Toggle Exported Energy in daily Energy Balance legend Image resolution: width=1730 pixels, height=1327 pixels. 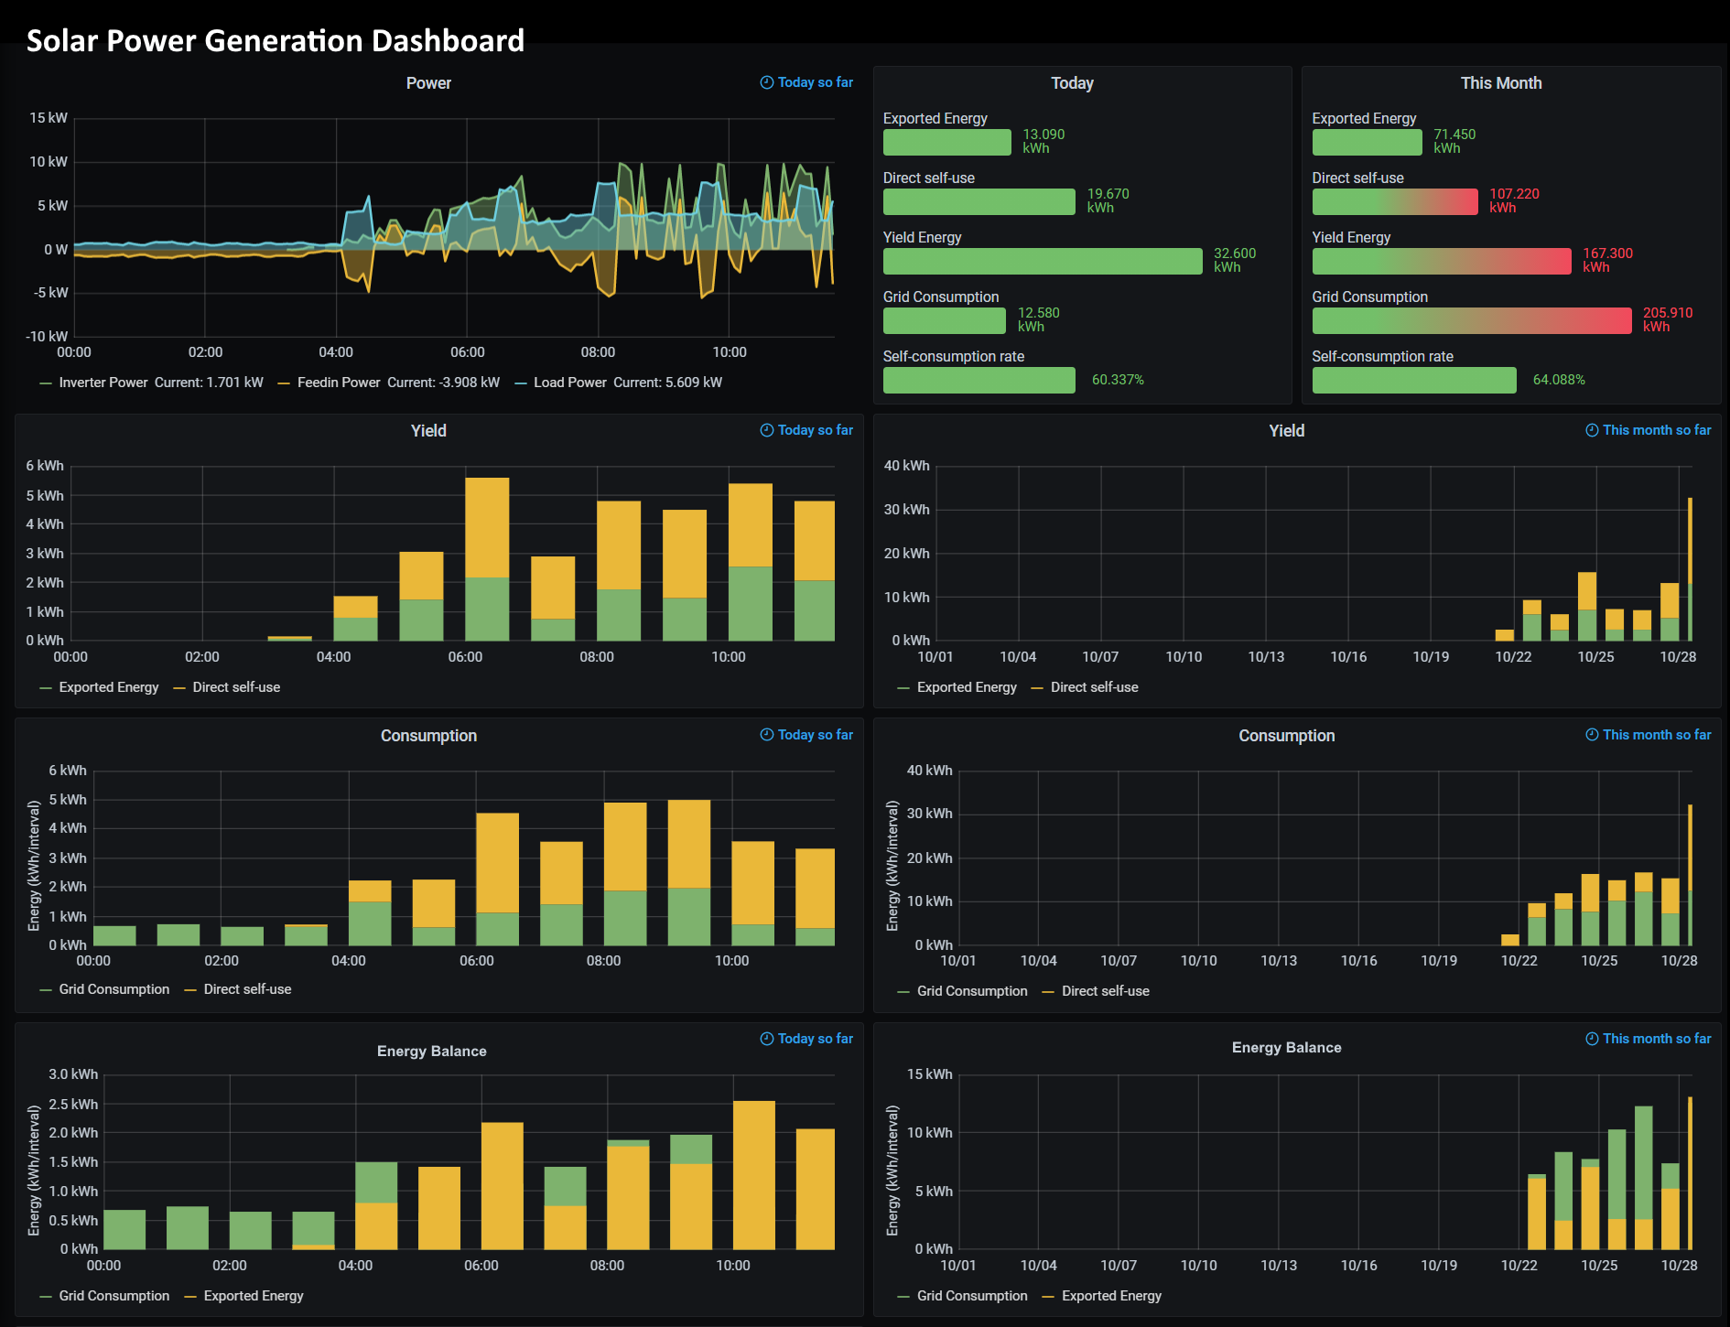click(254, 1296)
